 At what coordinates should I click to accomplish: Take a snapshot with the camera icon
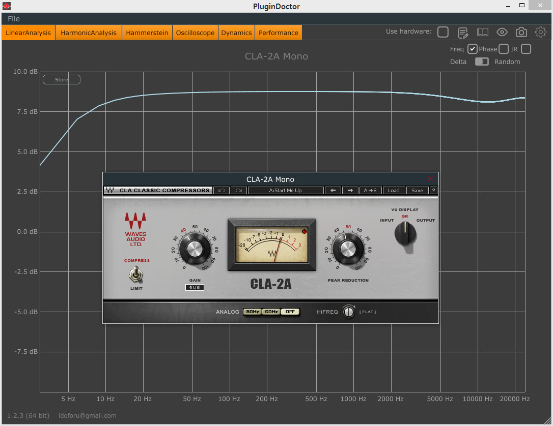pos(521,33)
